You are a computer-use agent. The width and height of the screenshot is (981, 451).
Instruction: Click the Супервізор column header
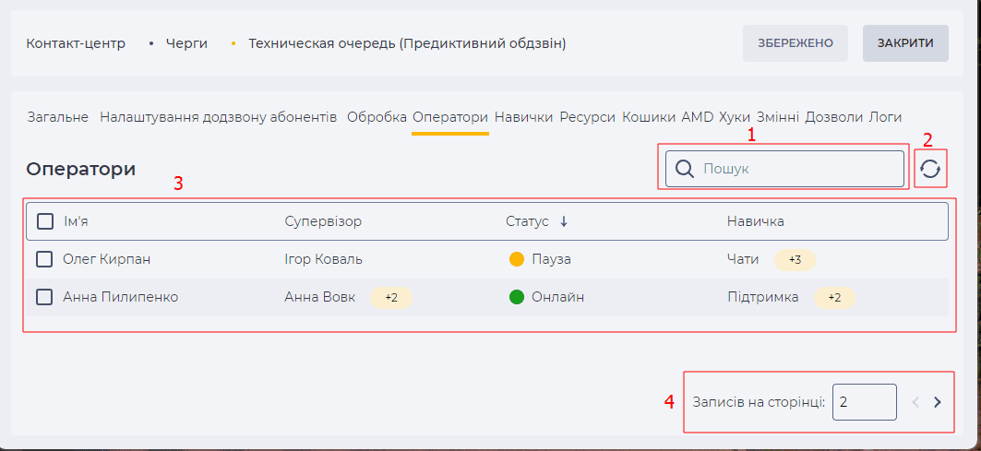point(323,221)
